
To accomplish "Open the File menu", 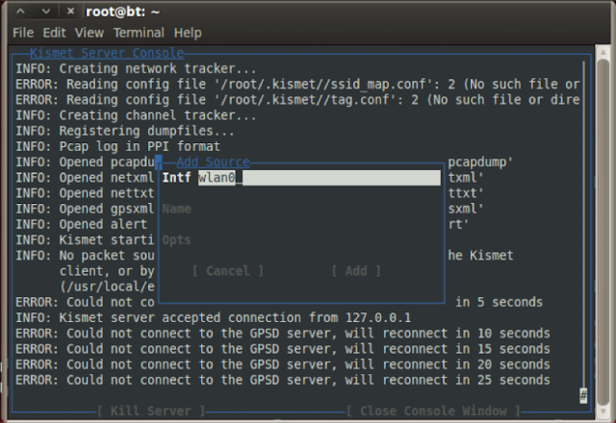I will [x=23, y=33].
